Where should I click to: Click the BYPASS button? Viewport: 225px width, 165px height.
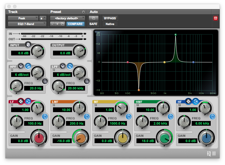110,18
